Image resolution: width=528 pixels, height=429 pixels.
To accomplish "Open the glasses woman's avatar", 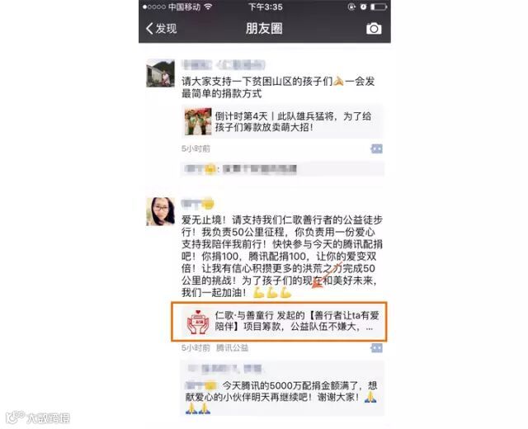I will 160,211.
